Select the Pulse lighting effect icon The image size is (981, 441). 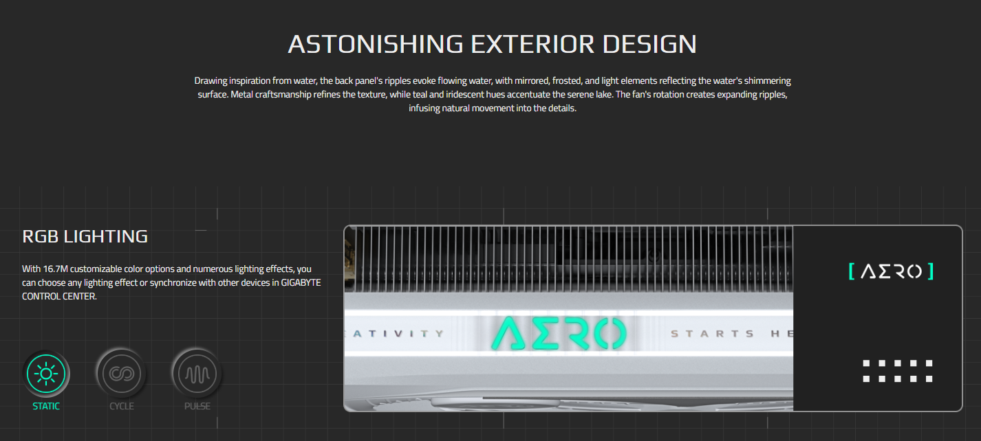197,374
